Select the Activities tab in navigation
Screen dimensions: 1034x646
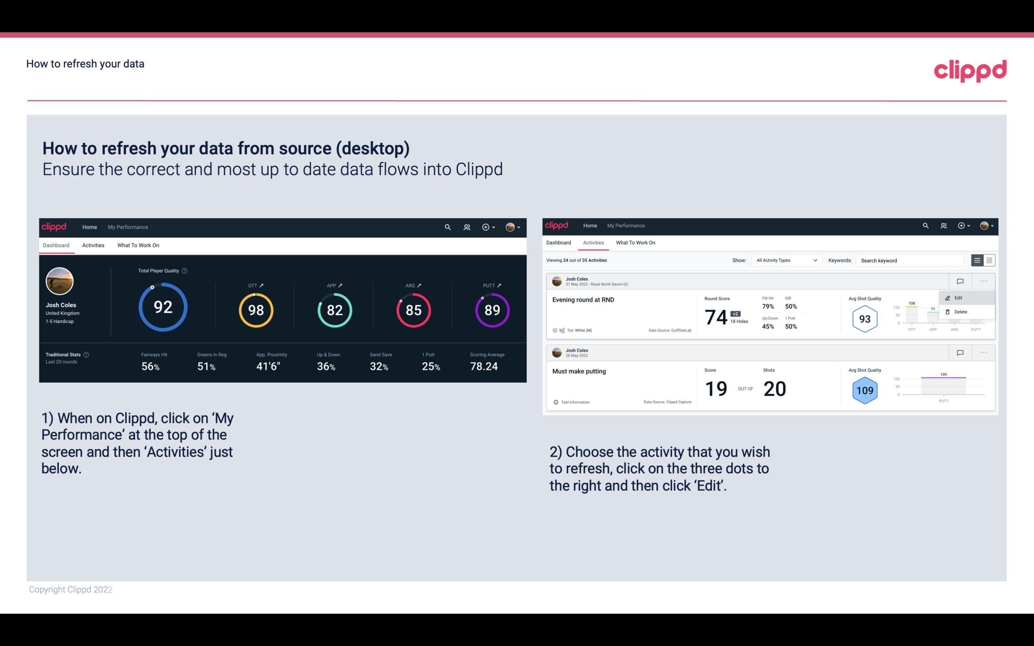pos(93,245)
